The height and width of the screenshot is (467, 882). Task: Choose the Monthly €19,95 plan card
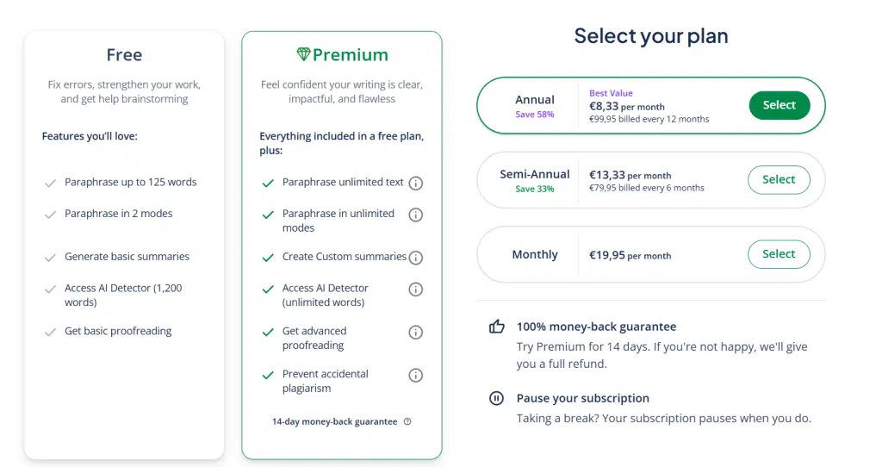[651, 254]
